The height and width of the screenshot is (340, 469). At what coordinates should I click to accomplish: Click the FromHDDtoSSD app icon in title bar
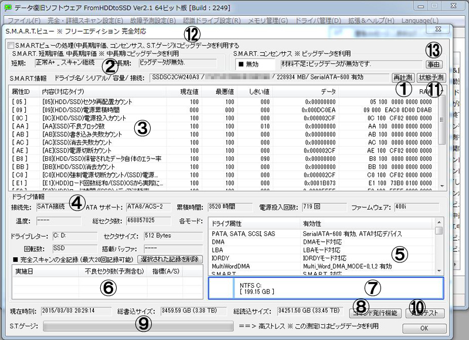click(8, 8)
